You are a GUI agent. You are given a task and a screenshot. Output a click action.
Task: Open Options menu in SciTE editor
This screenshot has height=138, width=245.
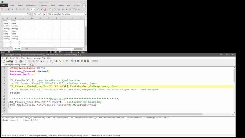click(29, 58)
